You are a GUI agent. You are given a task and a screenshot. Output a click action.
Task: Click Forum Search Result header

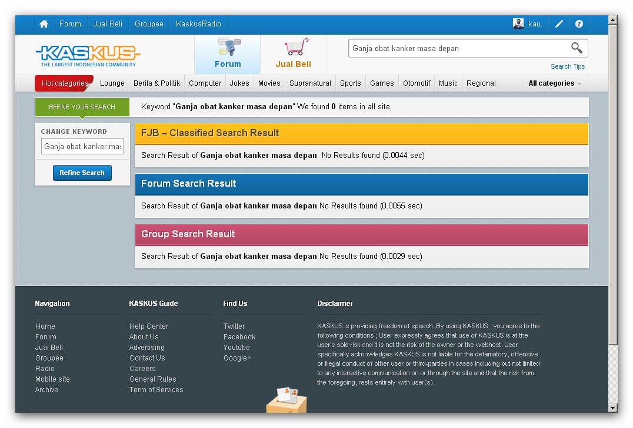(x=362, y=184)
